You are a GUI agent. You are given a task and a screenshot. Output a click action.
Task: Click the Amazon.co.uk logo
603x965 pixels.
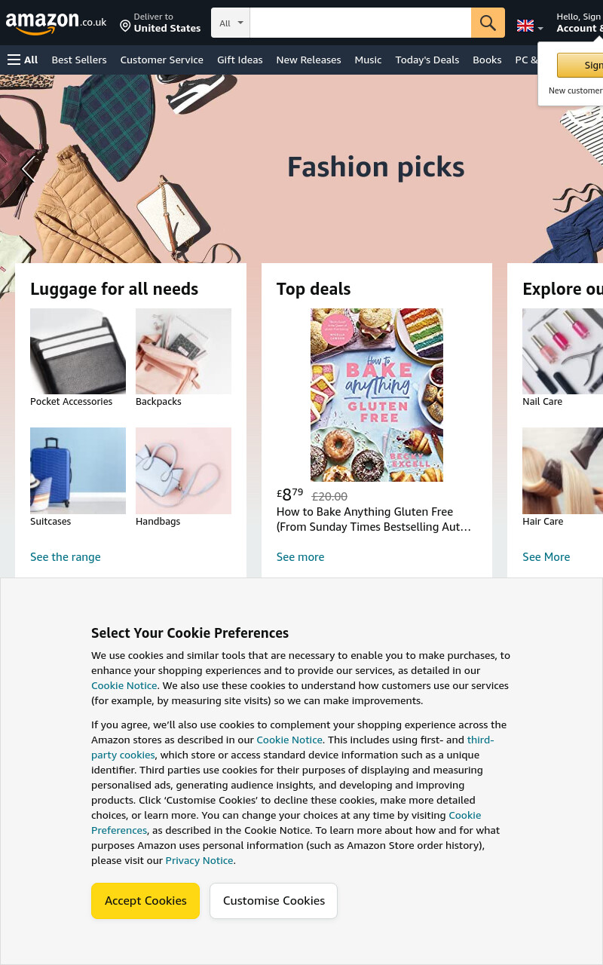click(56, 23)
